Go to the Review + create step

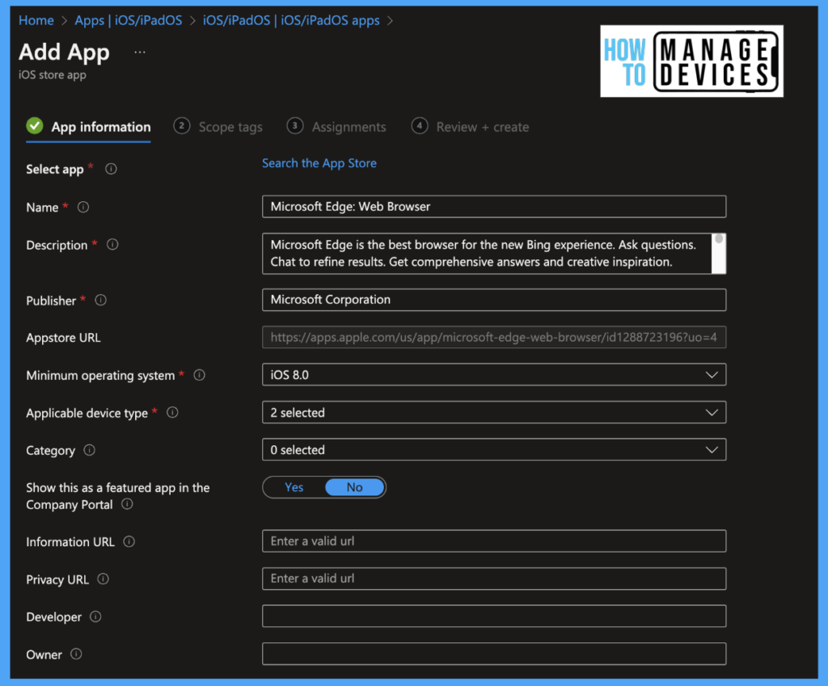470,127
